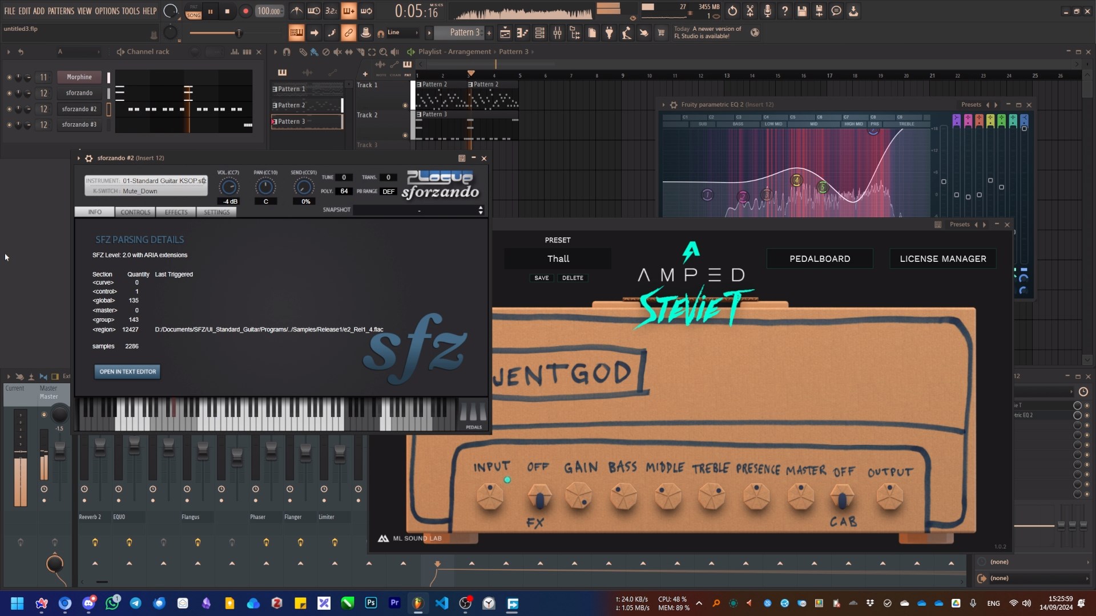Click the PEDALBOARD button
This screenshot has width=1096, height=616.
pos(820,259)
